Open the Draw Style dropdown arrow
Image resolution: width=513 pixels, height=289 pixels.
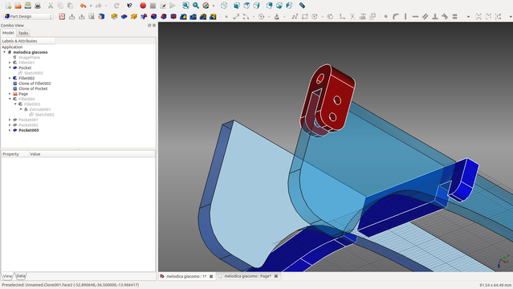[x=214, y=6]
